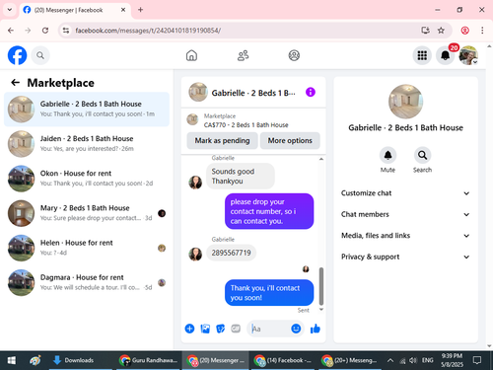The height and width of the screenshot is (370, 493).
Task: Open the account profile picture menu
Action: [468, 55]
